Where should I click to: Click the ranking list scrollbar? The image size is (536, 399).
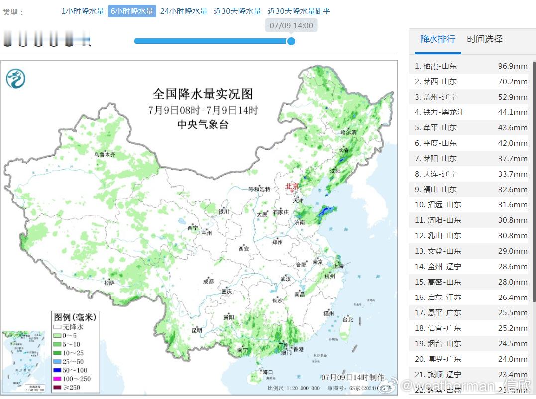534,181
